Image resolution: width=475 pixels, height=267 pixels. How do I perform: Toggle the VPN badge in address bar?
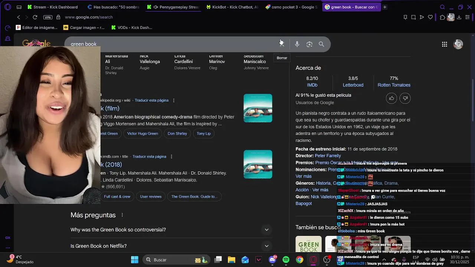tap(47, 17)
